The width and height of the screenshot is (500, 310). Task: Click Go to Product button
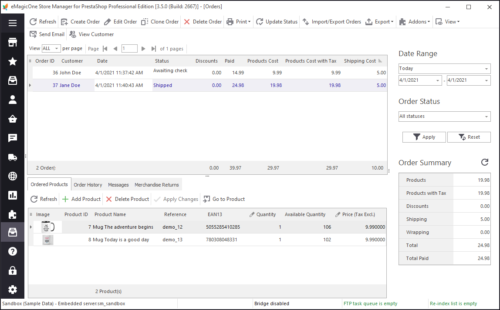click(x=224, y=199)
